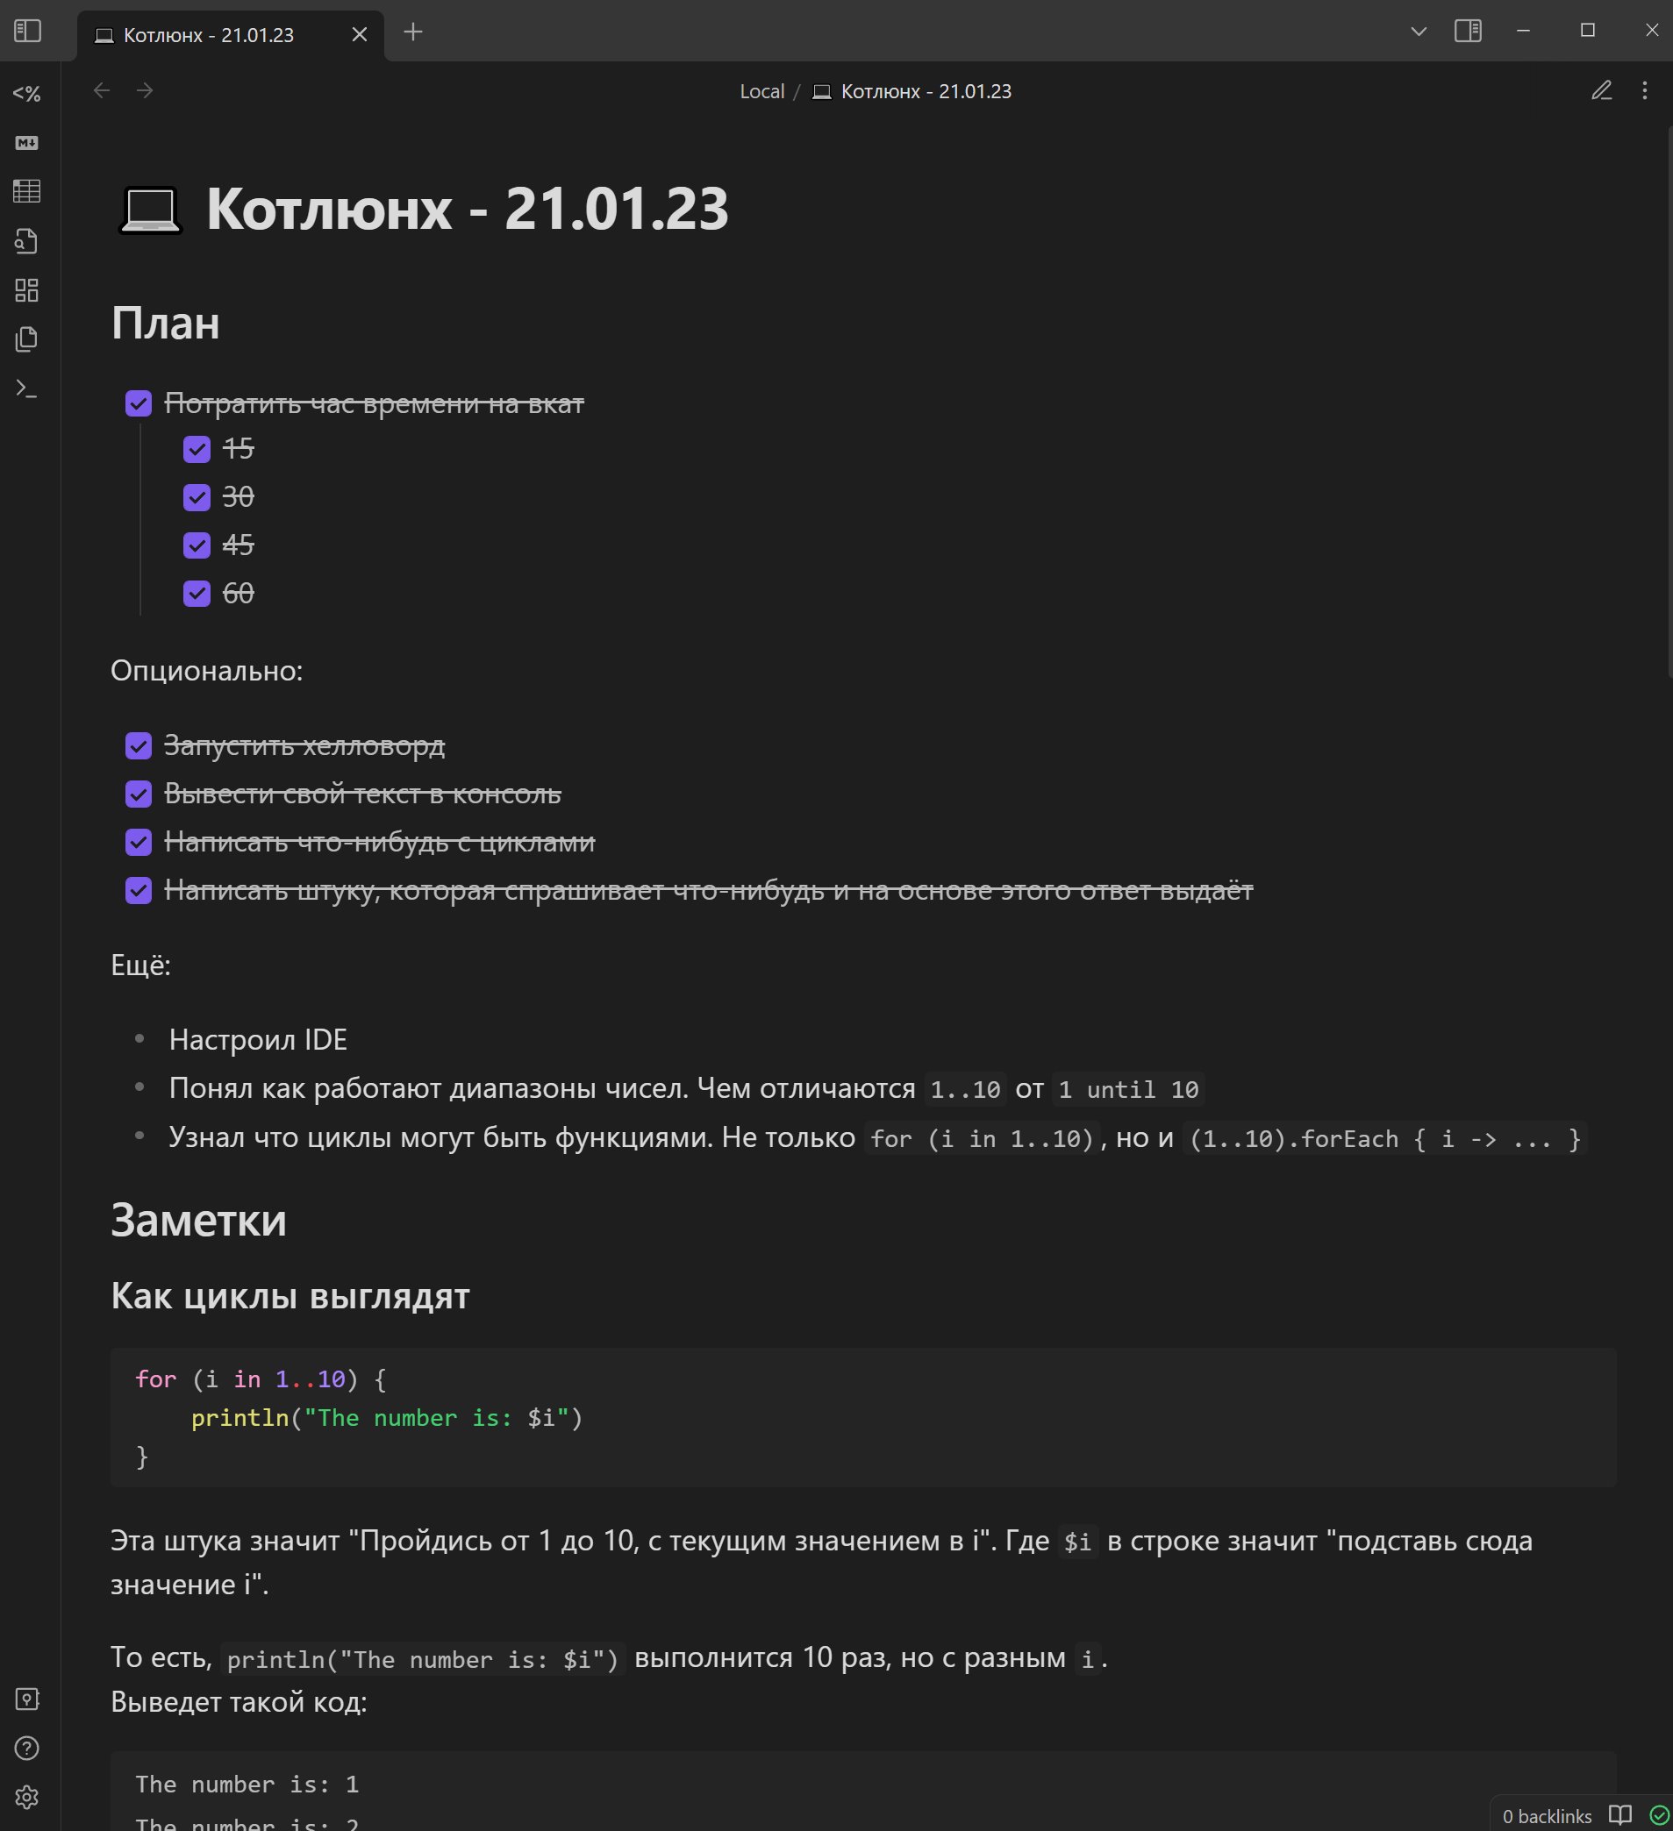Click the file search ribbon icon
Screen dimensions: 1673x1831
tap(27, 240)
